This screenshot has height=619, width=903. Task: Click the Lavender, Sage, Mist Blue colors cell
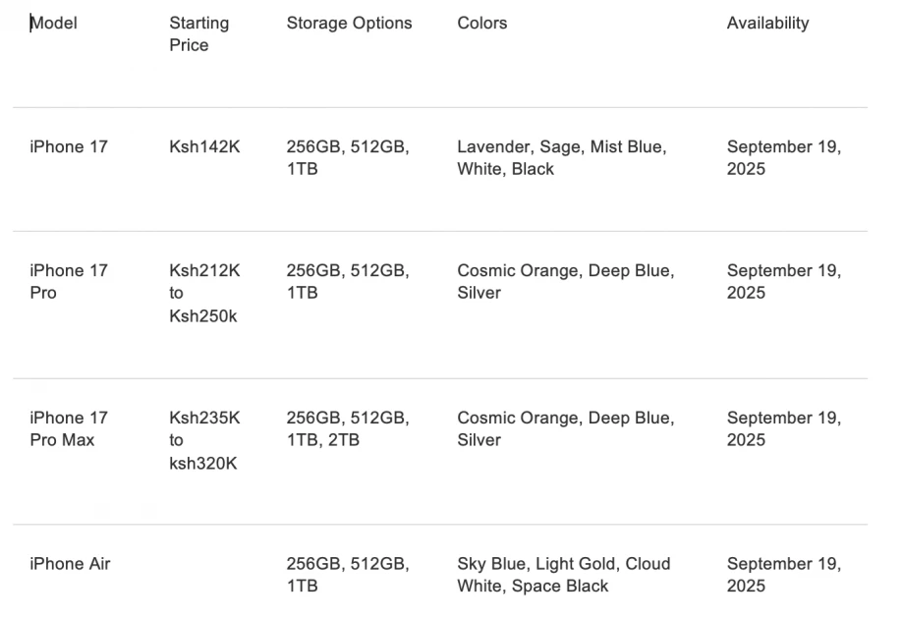tap(562, 158)
